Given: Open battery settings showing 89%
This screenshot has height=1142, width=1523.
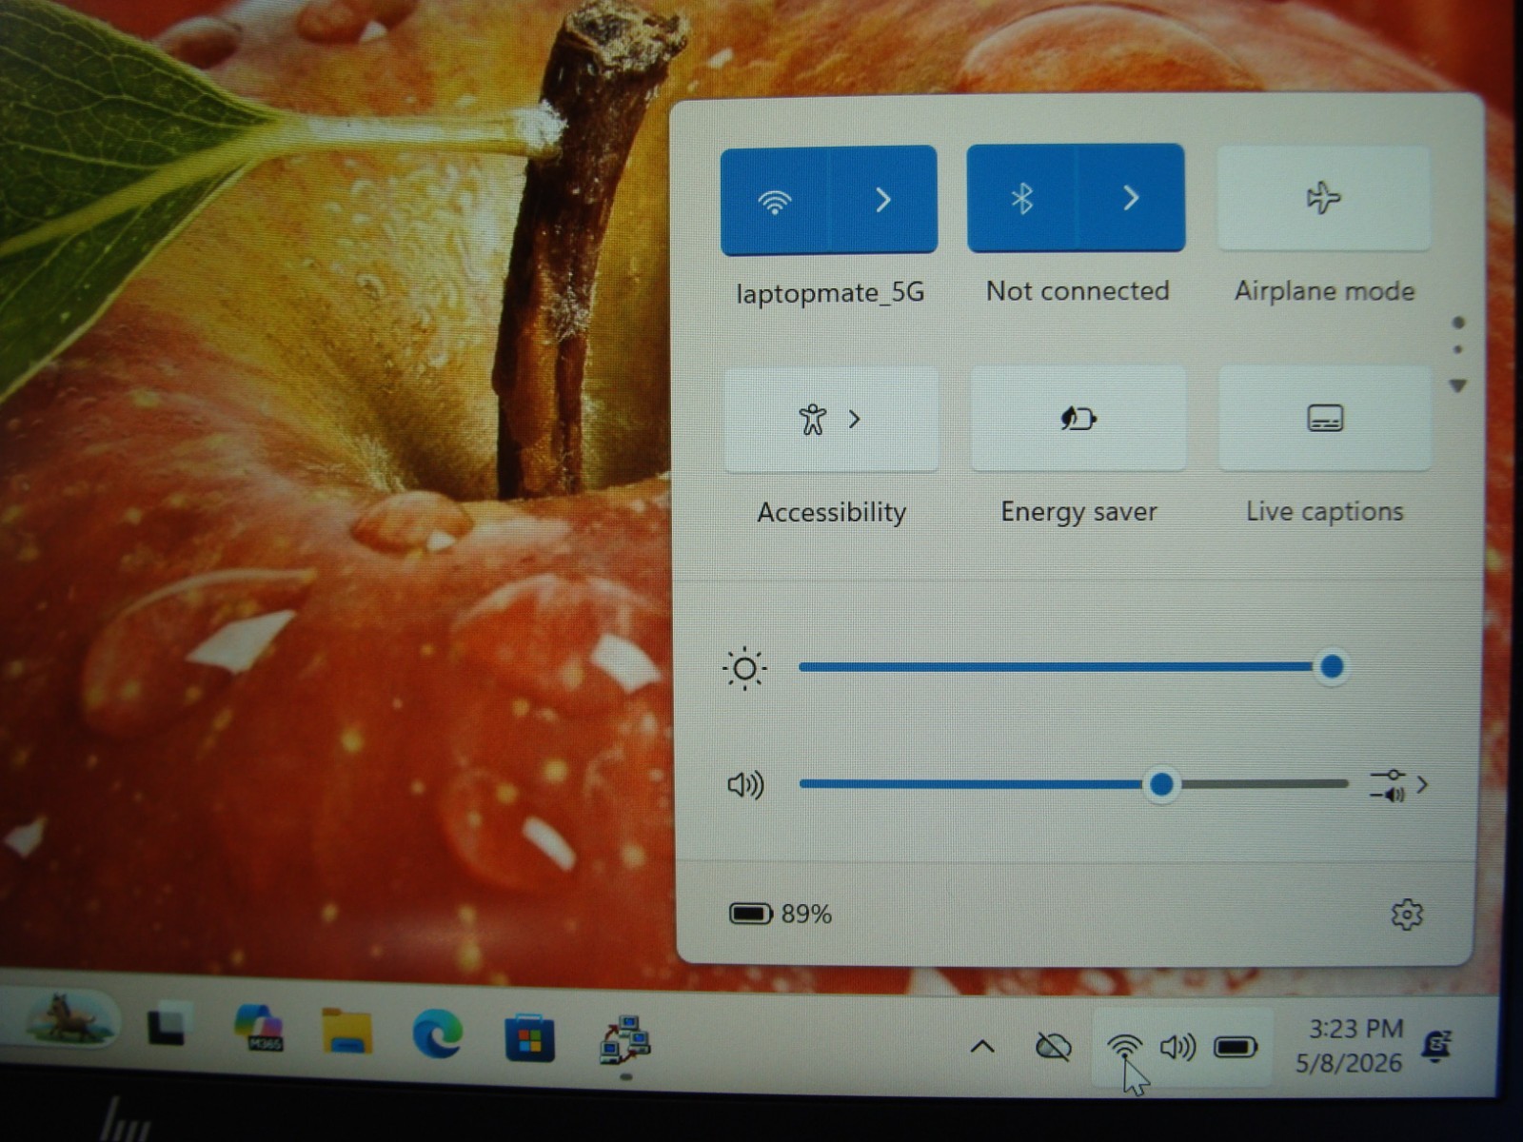Looking at the screenshot, I should click(x=781, y=914).
